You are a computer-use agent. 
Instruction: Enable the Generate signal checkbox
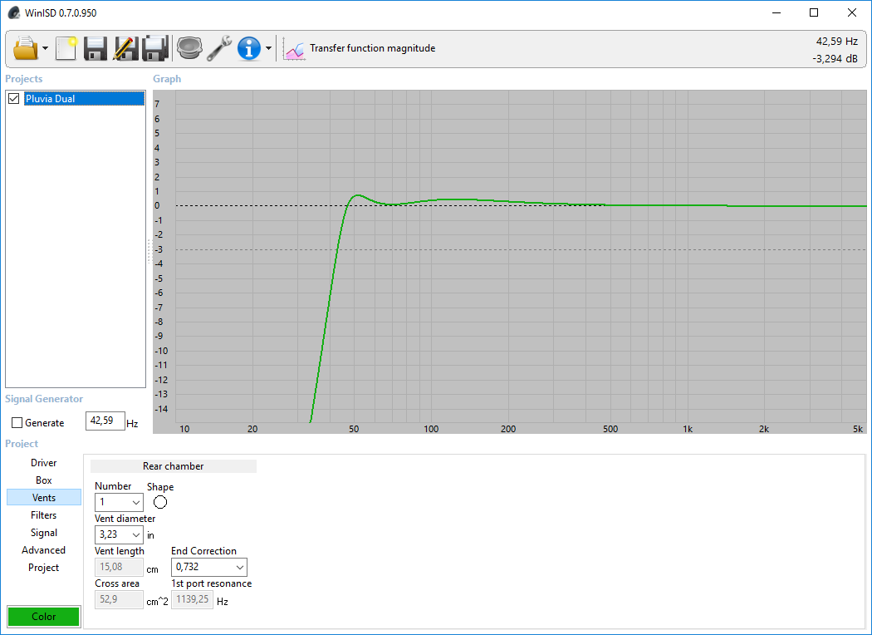tap(17, 423)
